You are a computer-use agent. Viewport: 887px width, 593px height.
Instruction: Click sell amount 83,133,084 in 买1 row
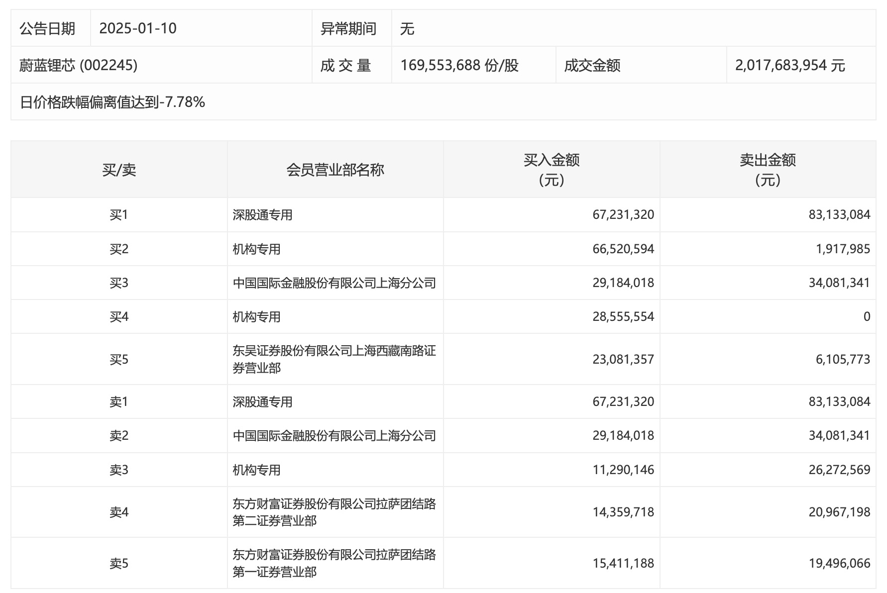click(x=839, y=214)
